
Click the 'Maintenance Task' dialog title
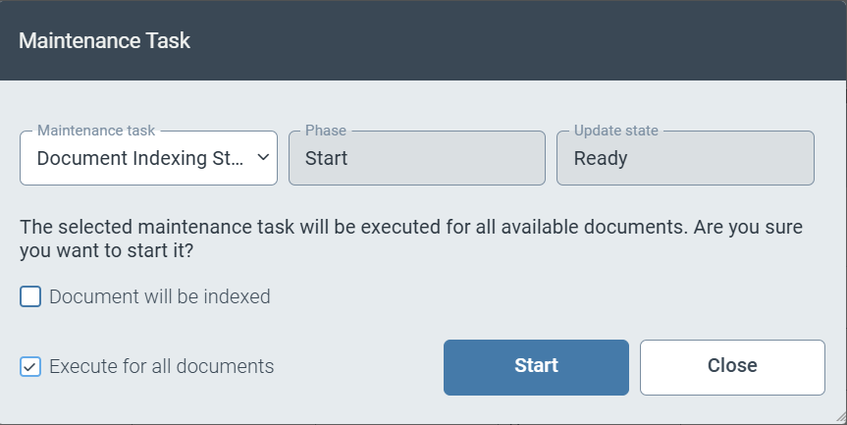tap(105, 41)
